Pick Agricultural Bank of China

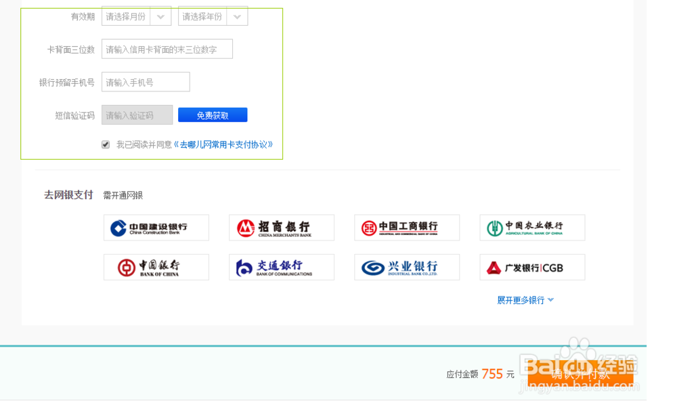(x=532, y=228)
